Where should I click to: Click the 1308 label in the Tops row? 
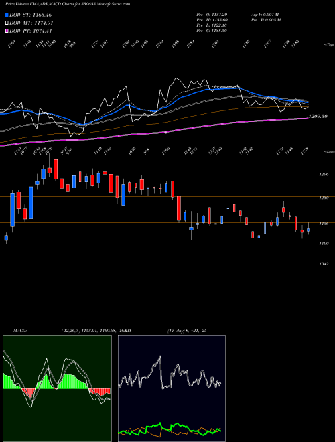pyautogui.click(x=175, y=44)
